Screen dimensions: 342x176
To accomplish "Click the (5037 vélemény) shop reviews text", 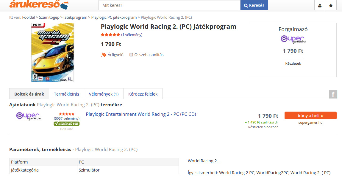I will coord(66,118).
